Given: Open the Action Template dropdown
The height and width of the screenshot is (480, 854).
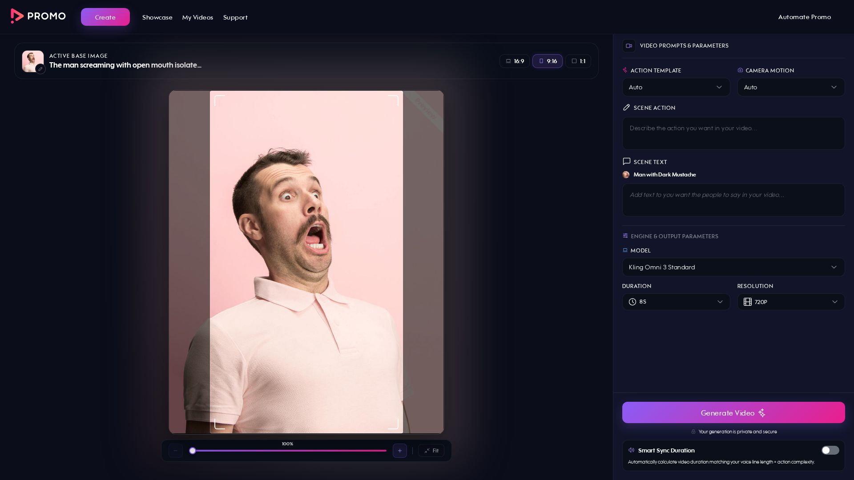Looking at the screenshot, I should (676, 87).
